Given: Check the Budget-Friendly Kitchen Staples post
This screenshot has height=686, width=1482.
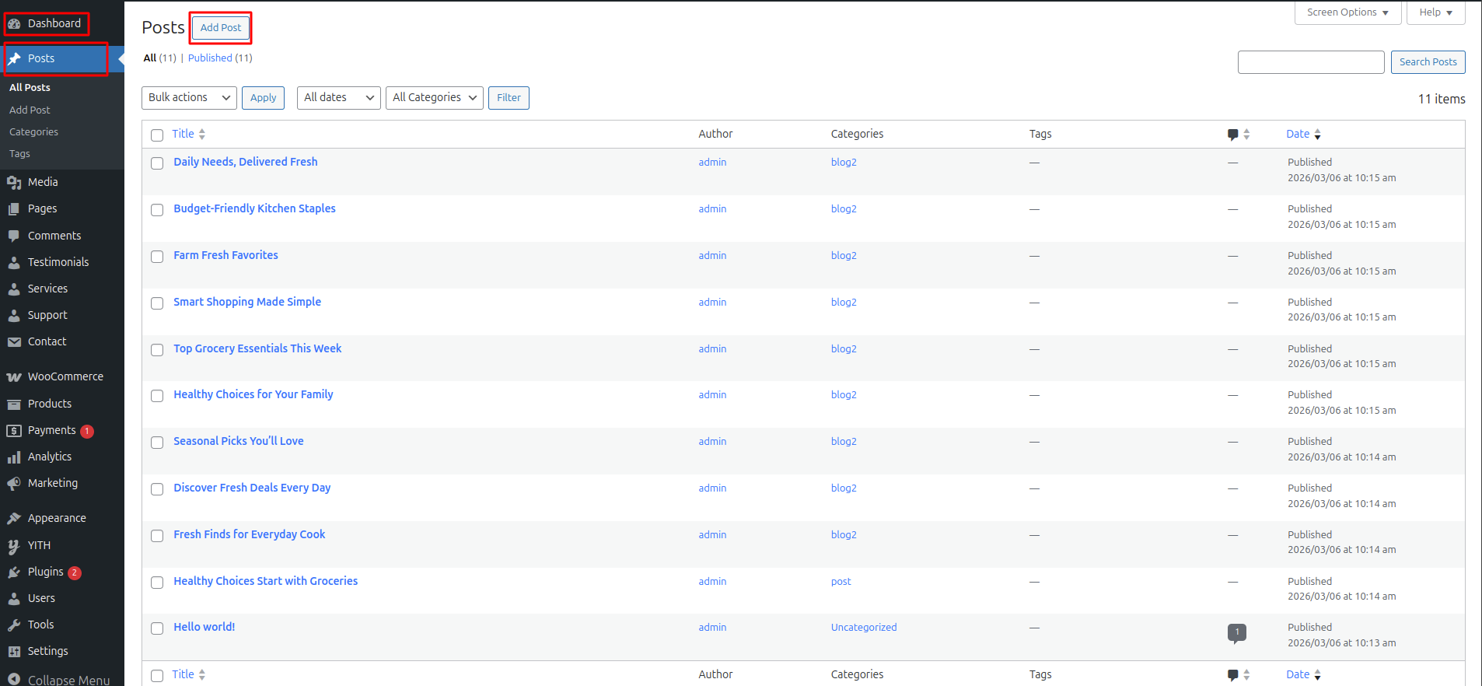Looking at the screenshot, I should coord(157,210).
